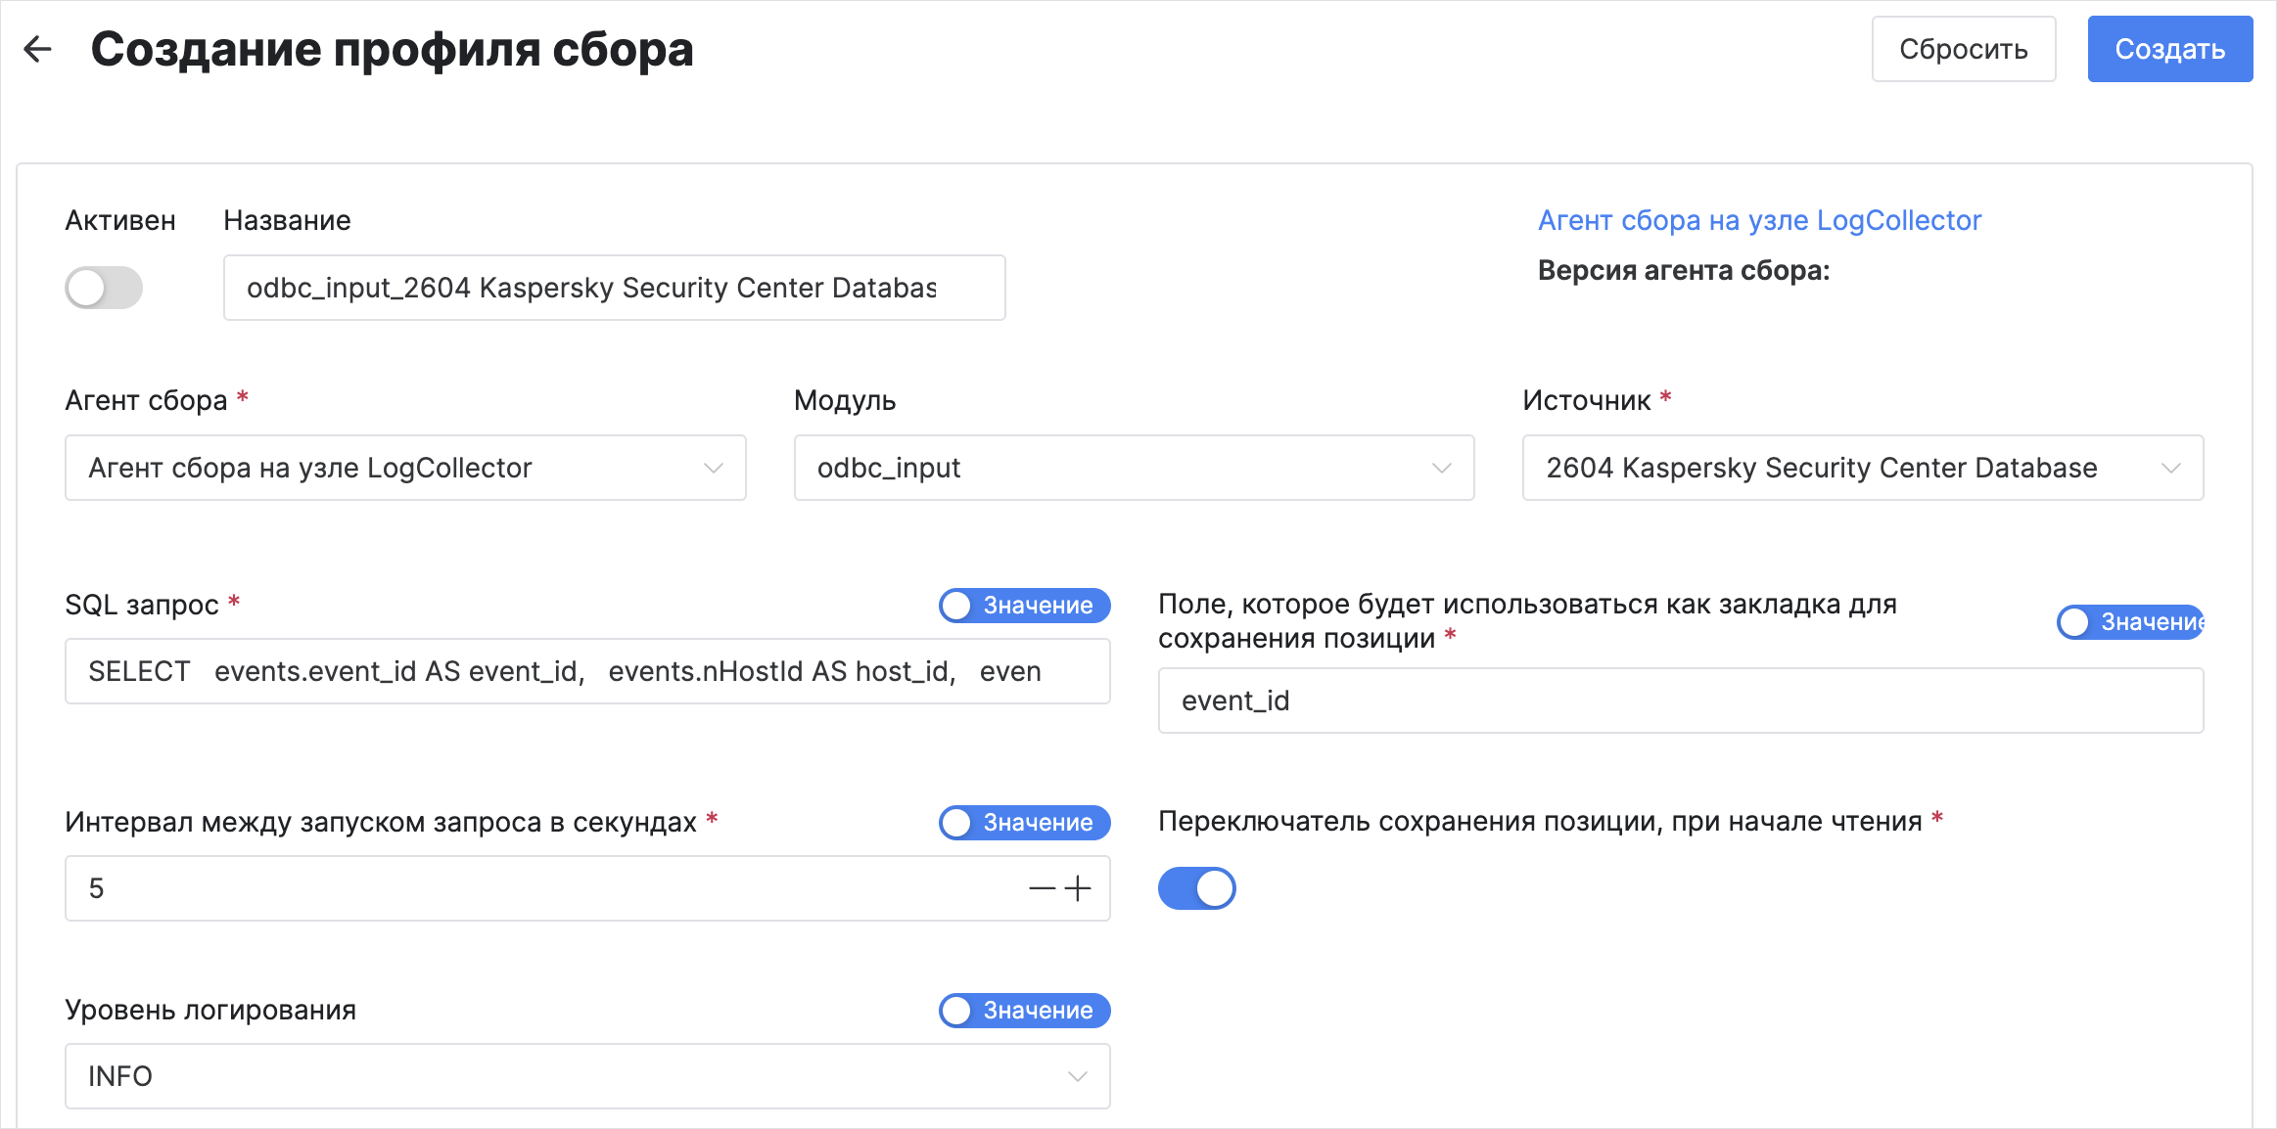The image size is (2277, 1129).
Task: Toggle Значение switch for Уровень логирования
Action: pyautogui.click(x=1024, y=1011)
